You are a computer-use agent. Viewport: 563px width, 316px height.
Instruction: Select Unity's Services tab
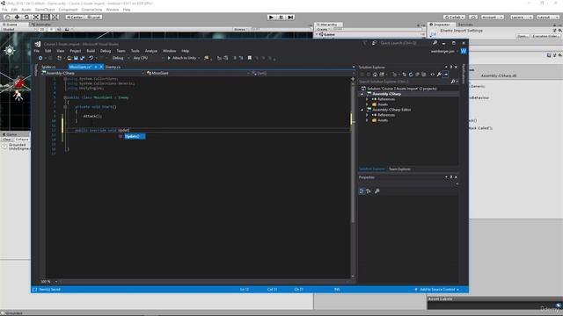pos(465,25)
